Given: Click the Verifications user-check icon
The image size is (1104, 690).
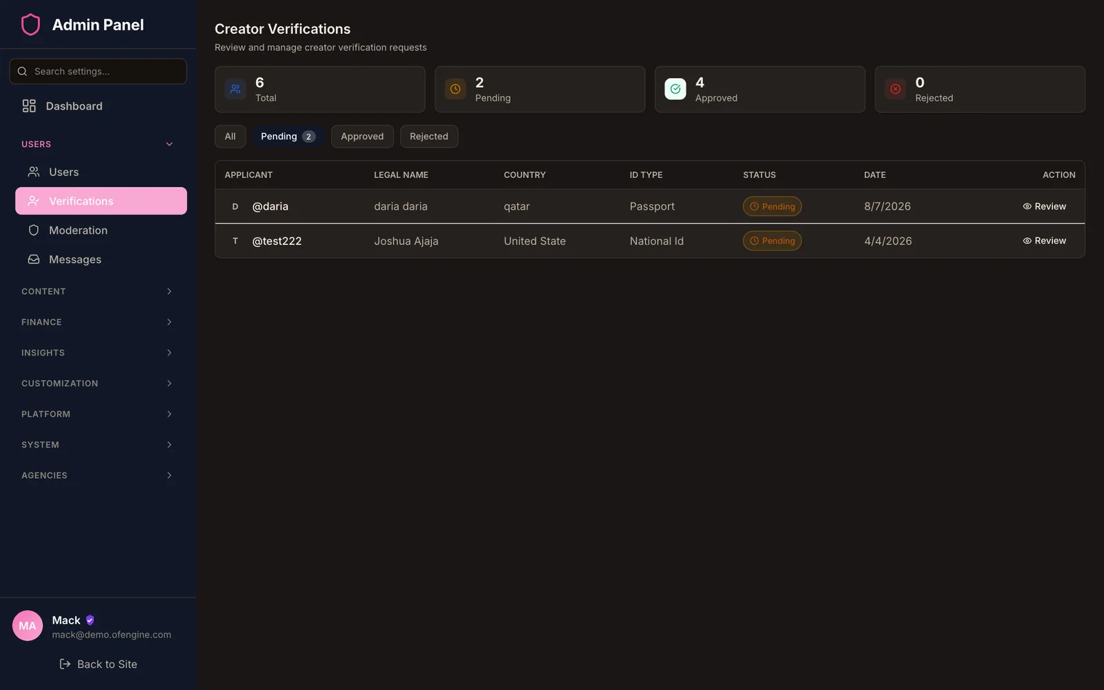Looking at the screenshot, I should (x=33, y=201).
